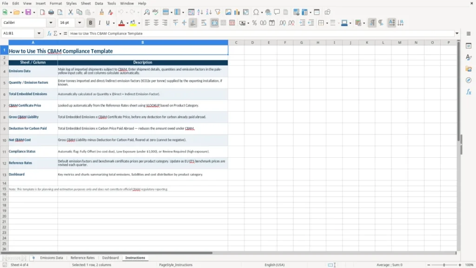476x268 pixels.
Task: Click zoom in plus button
Action: [460, 265]
